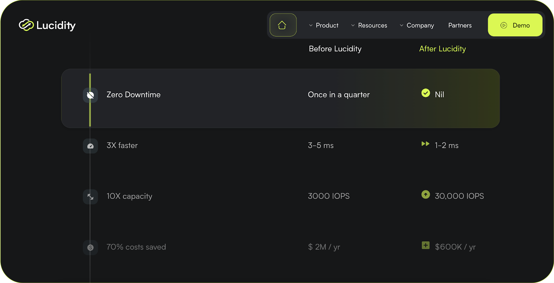Open the Partners page link
This screenshot has width=554, height=283.
459,25
